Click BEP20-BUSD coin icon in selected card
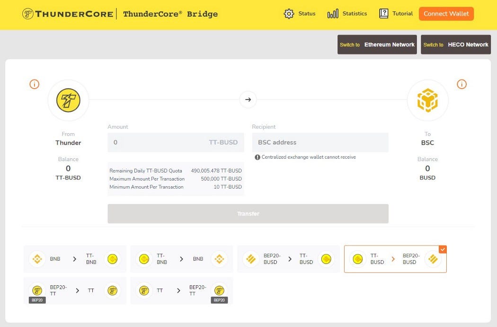 (x=433, y=259)
